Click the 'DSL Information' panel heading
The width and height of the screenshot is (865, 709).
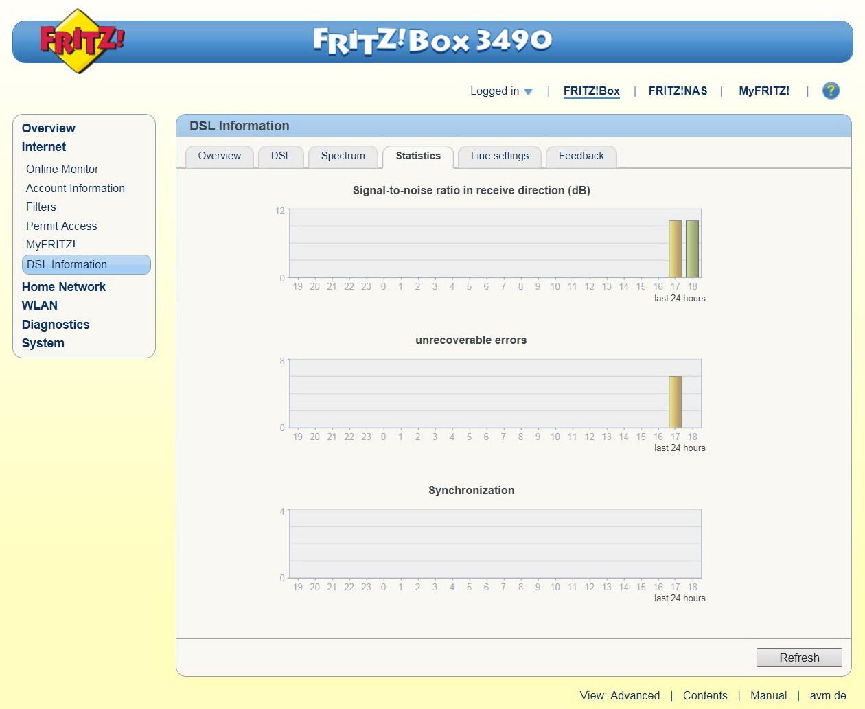240,126
